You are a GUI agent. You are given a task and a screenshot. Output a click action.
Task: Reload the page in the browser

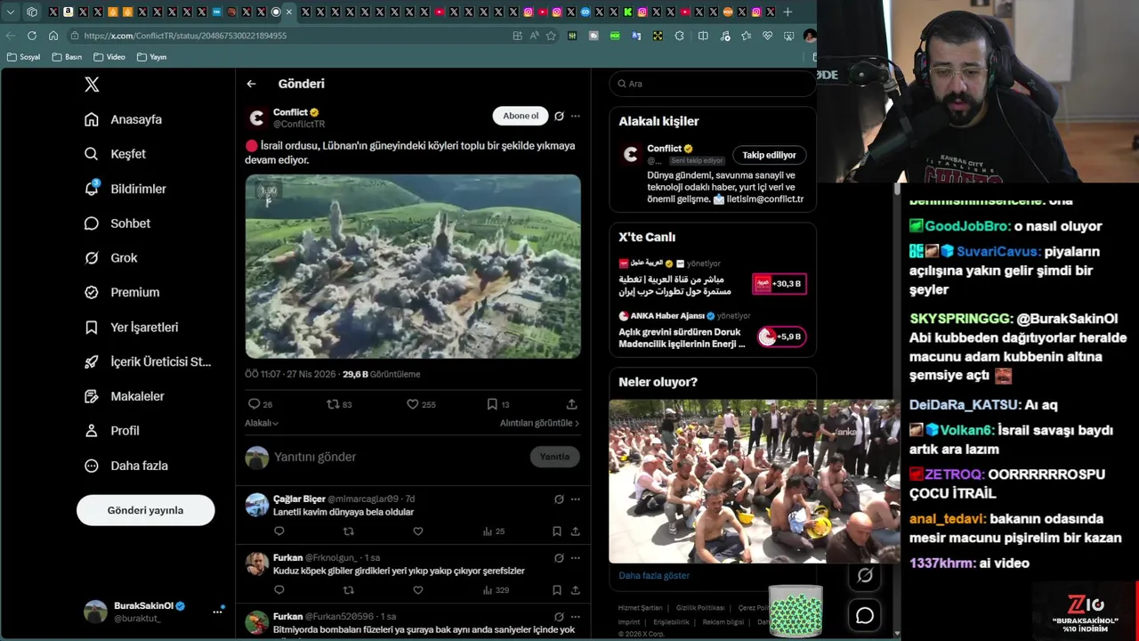(32, 36)
